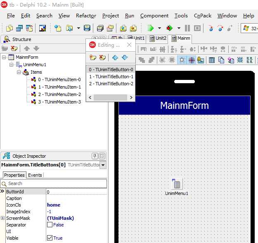Switch to the Events tab in Object Inspector

coord(35,175)
